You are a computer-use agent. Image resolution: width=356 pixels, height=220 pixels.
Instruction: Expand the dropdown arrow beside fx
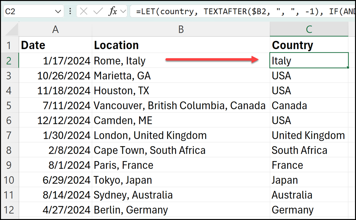(x=123, y=11)
